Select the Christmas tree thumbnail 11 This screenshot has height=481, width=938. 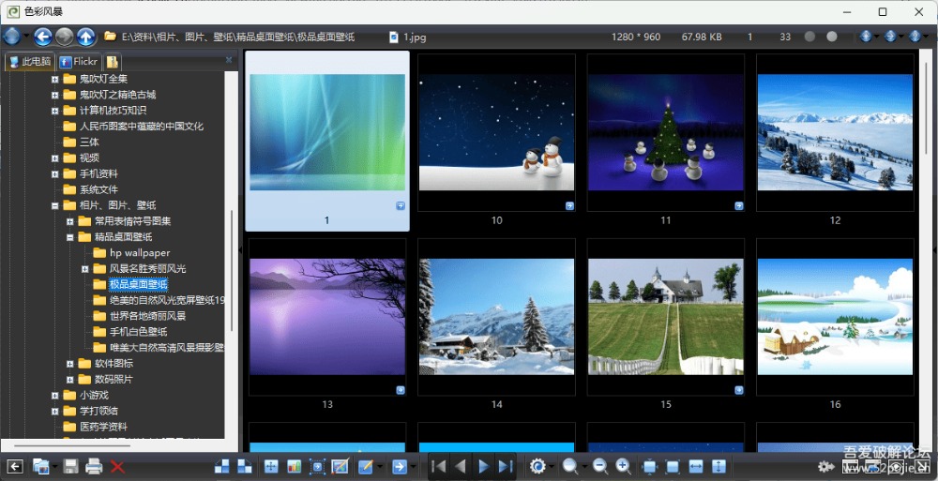coord(665,130)
